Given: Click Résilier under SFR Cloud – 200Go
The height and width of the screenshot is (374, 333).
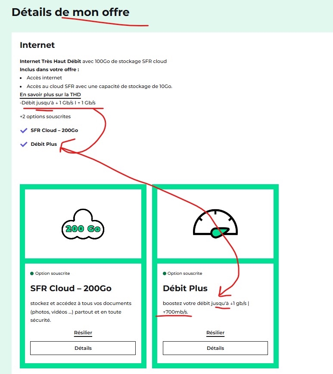Looking at the screenshot, I should (x=83, y=333).
